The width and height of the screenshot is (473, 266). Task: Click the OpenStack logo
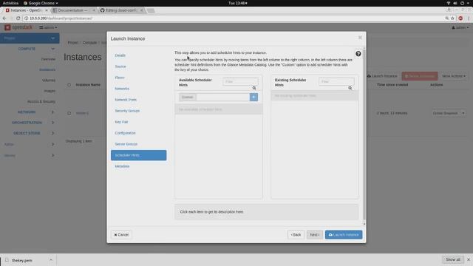[18, 27]
